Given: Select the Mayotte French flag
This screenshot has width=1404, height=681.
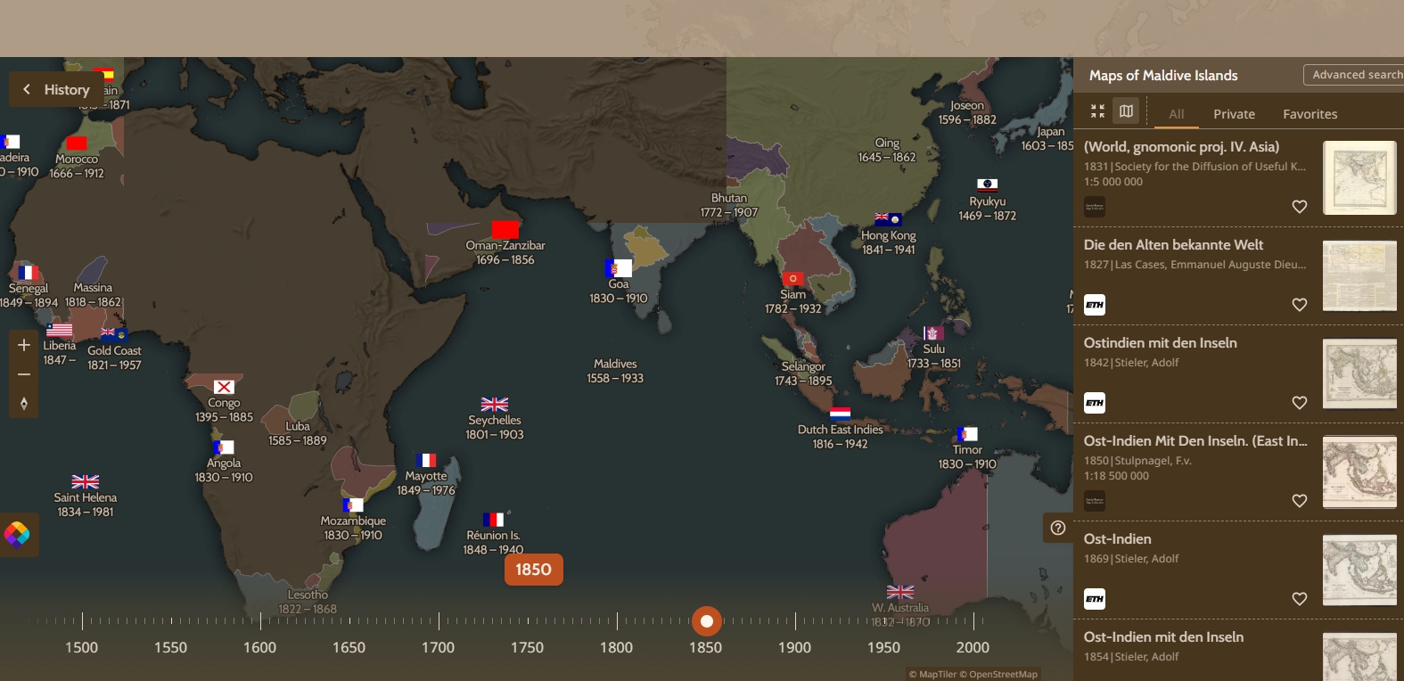Looking at the screenshot, I should tap(426, 461).
